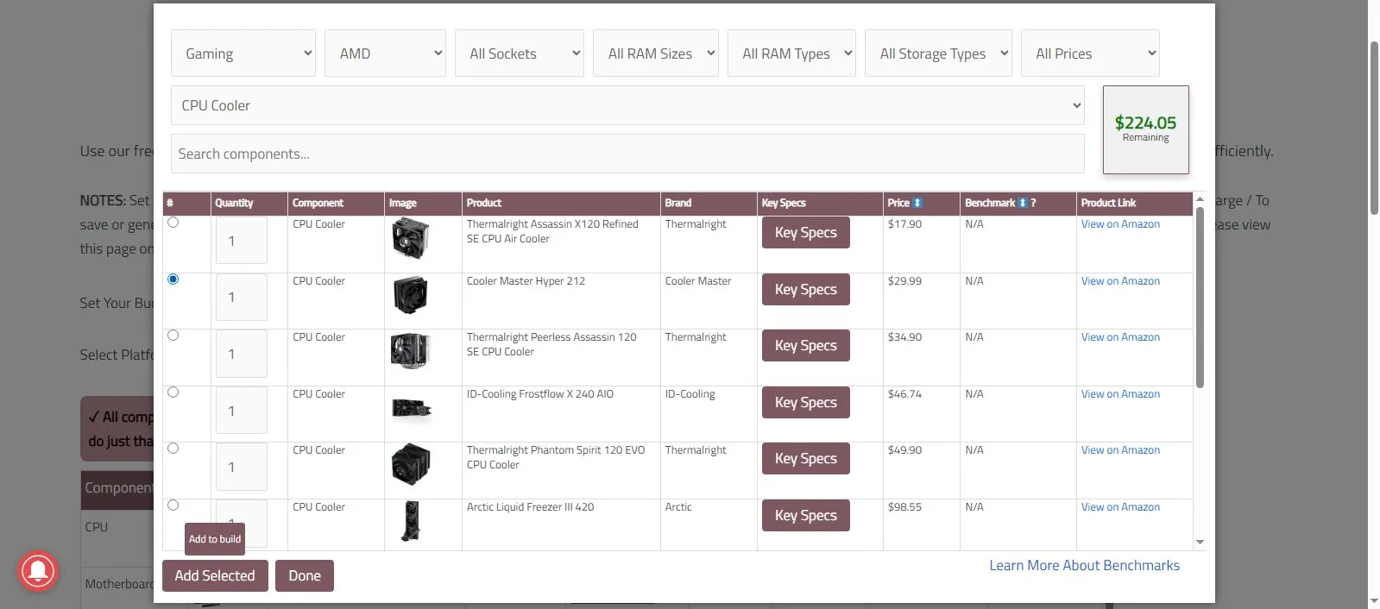This screenshot has height=609, width=1380.
Task: Click the Benchmark column sort icon
Action: click(x=1022, y=203)
